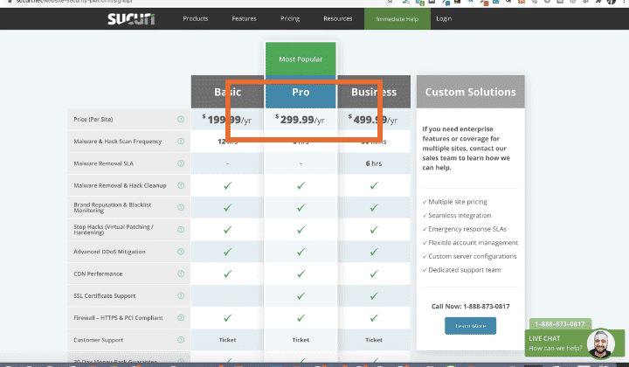Screen dimensions: 629x367
Task: Click the Sucuri logo
Action: coord(131,19)
